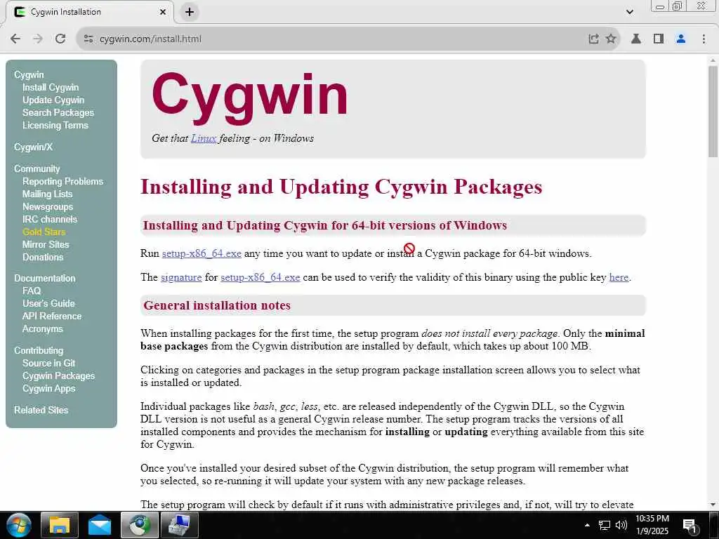The image size is (719, 539).
Task: Show hidden system tray icons arrow
Action: point(587,525)
